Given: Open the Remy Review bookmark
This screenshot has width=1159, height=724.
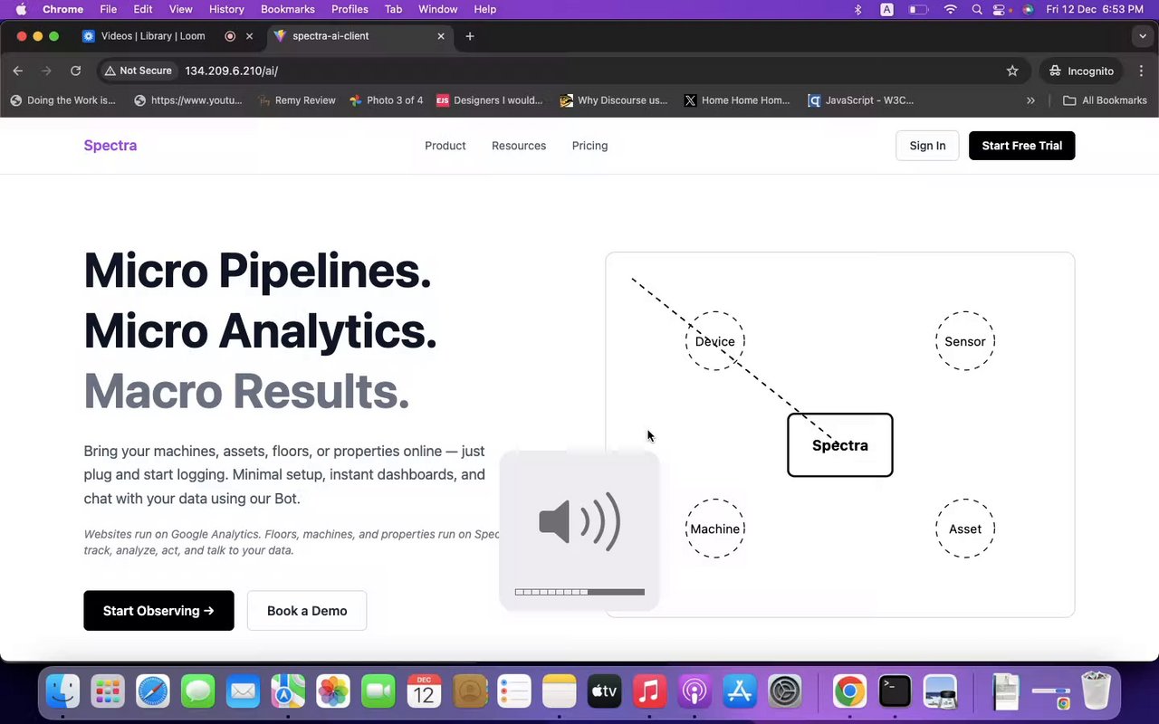Looking at the screenshot, I should (x=297, y=100).
